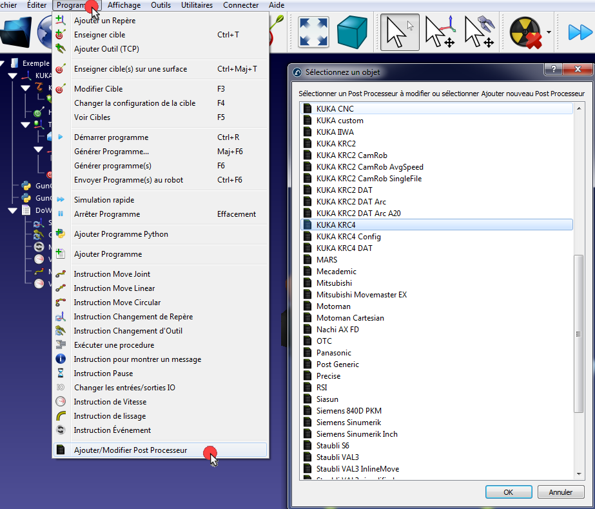Choose Générer Programme... entry

(160, 151)
